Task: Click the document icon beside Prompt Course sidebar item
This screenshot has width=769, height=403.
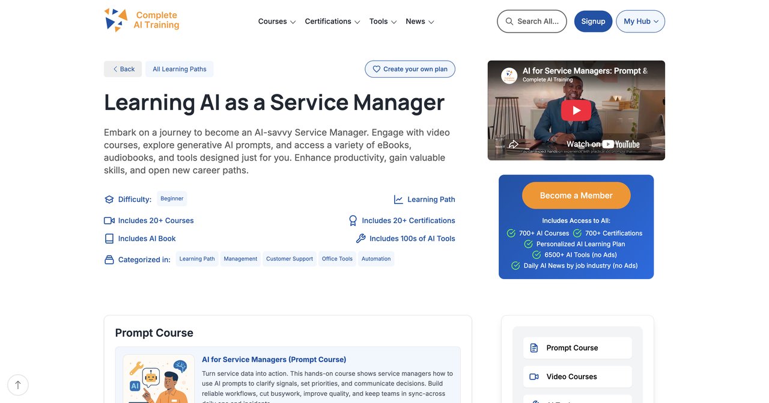Action: (x=534, y=348)
